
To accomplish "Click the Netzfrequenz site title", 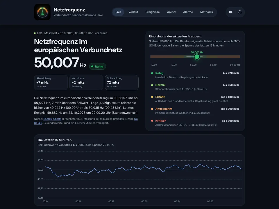I will coord(69,10).
